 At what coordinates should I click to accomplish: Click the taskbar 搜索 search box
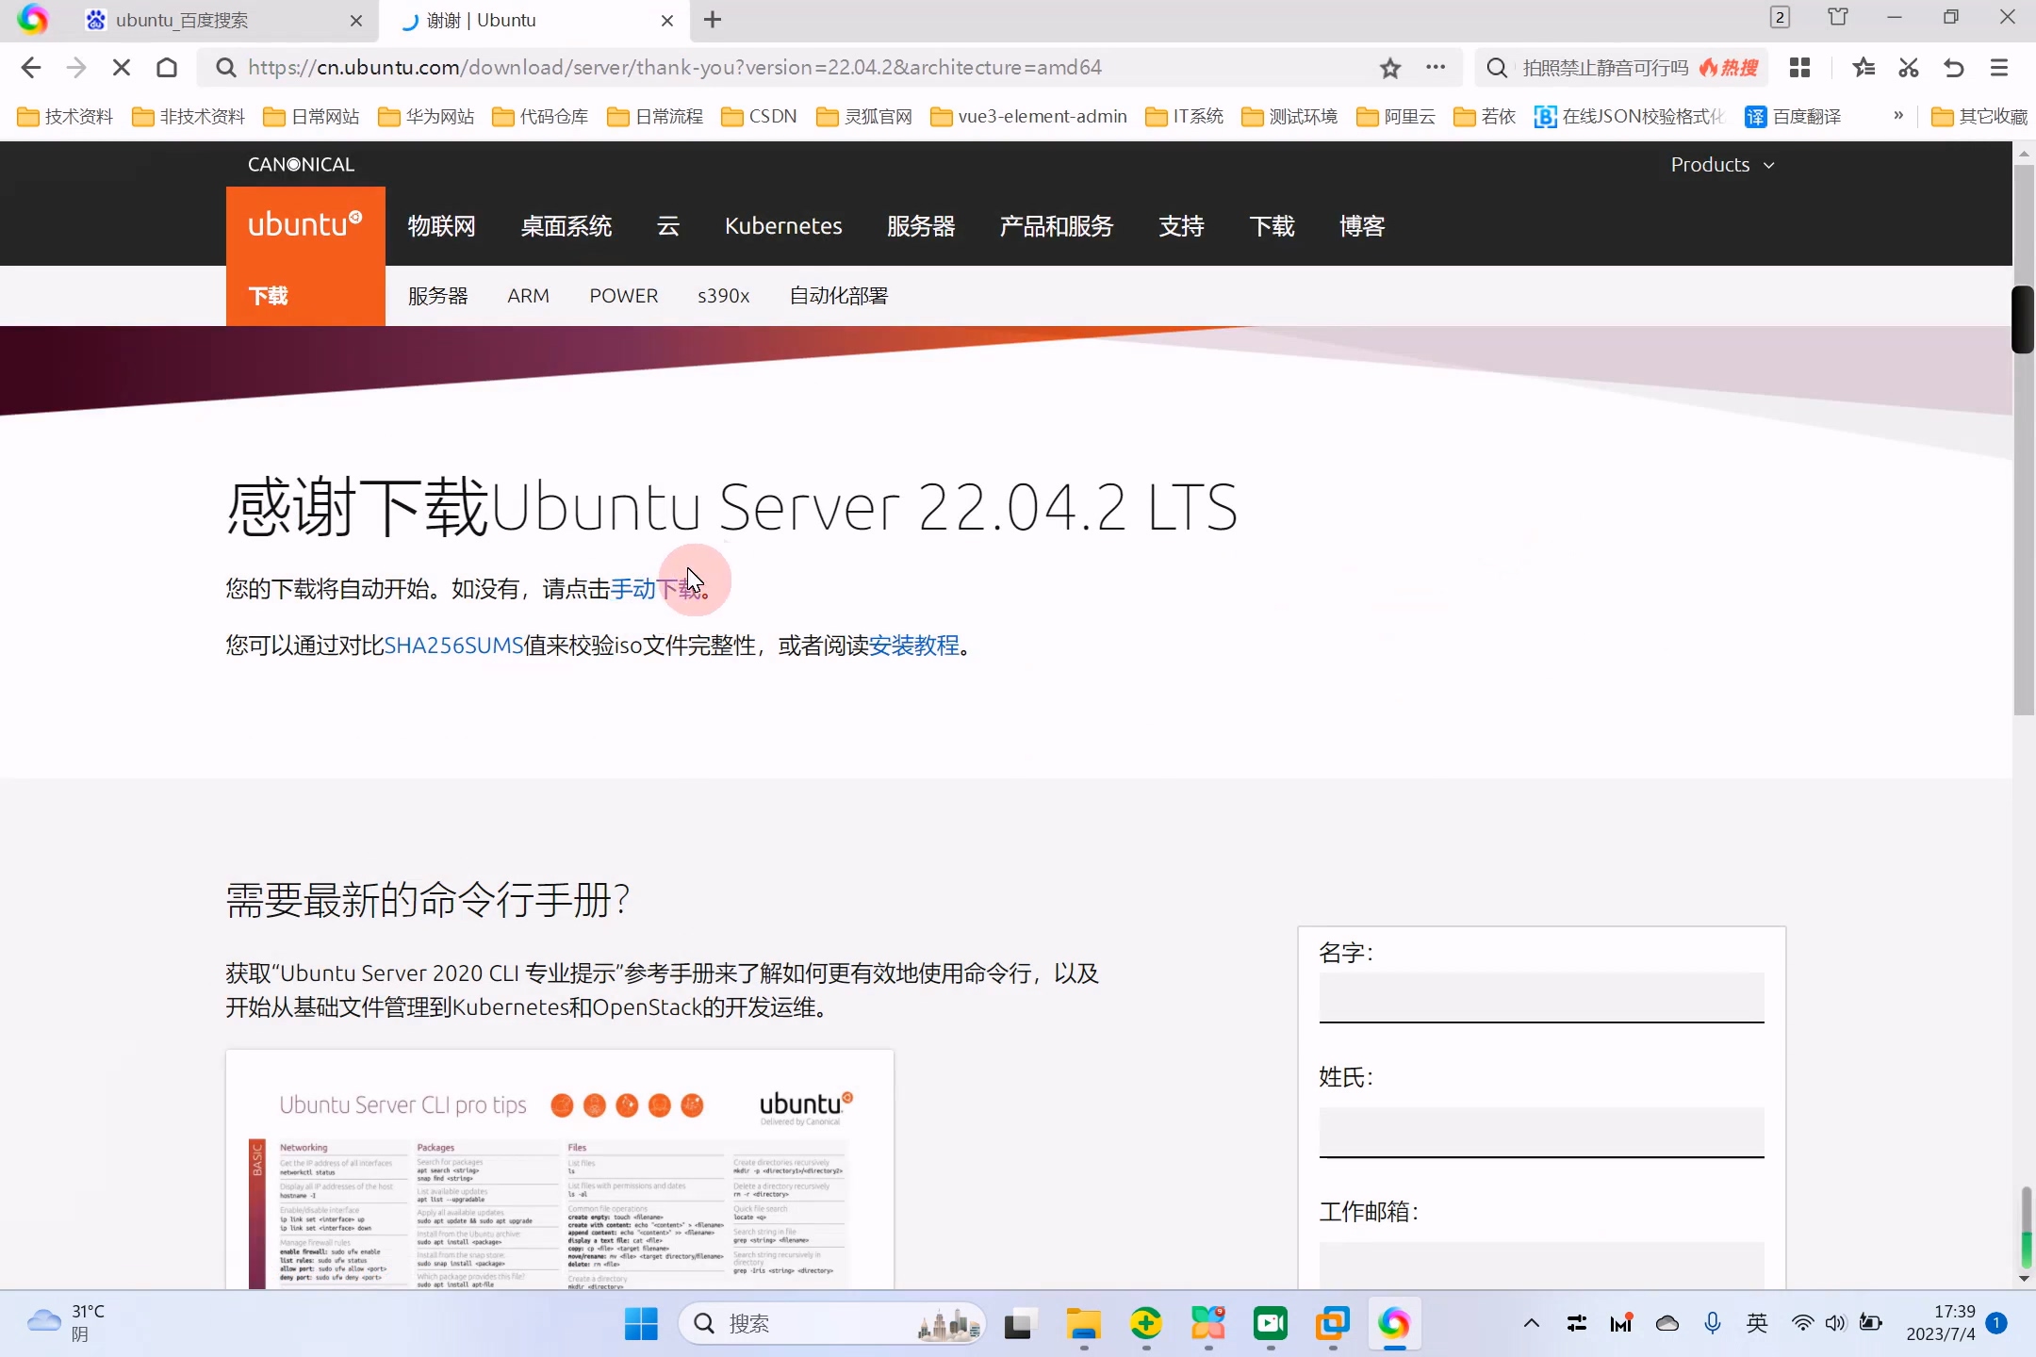(830, 1324)
